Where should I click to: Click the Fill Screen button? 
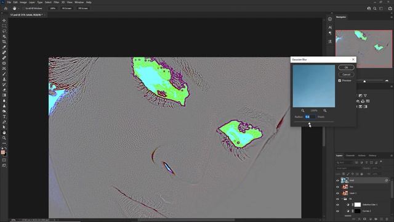coord(83,8)
